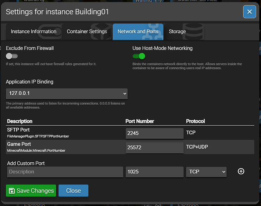Select the Game Port description text

[x=19, y=144]
